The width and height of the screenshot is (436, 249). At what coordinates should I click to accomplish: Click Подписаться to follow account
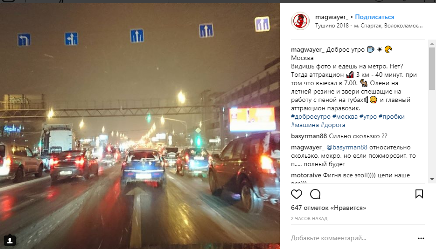click(x=374, y=17)
